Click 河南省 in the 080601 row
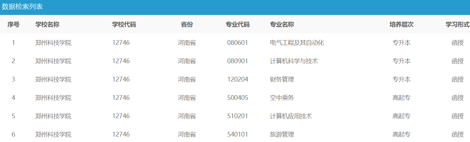 [187, 43]
